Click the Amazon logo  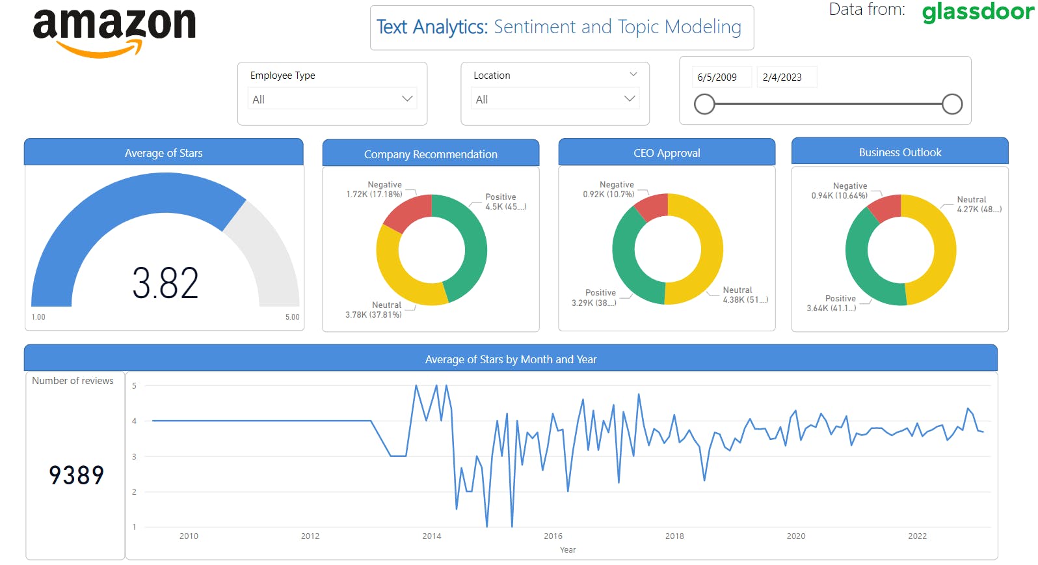click(x=114, y=29)
